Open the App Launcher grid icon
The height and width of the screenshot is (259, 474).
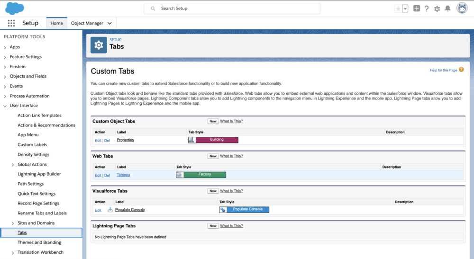[x=11, y=23]
